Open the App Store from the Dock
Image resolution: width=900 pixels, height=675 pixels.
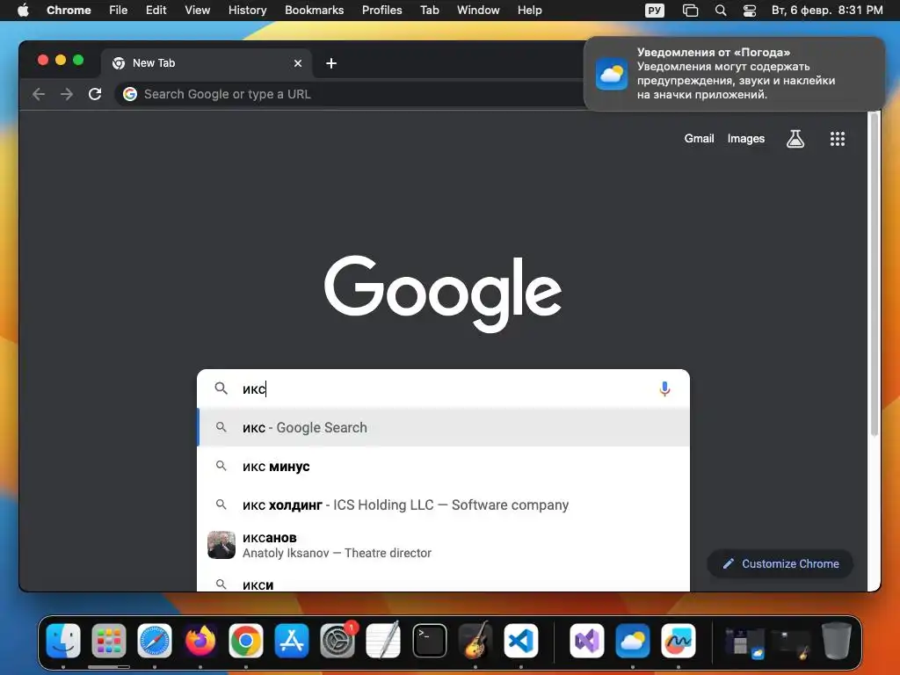(292, 641)
